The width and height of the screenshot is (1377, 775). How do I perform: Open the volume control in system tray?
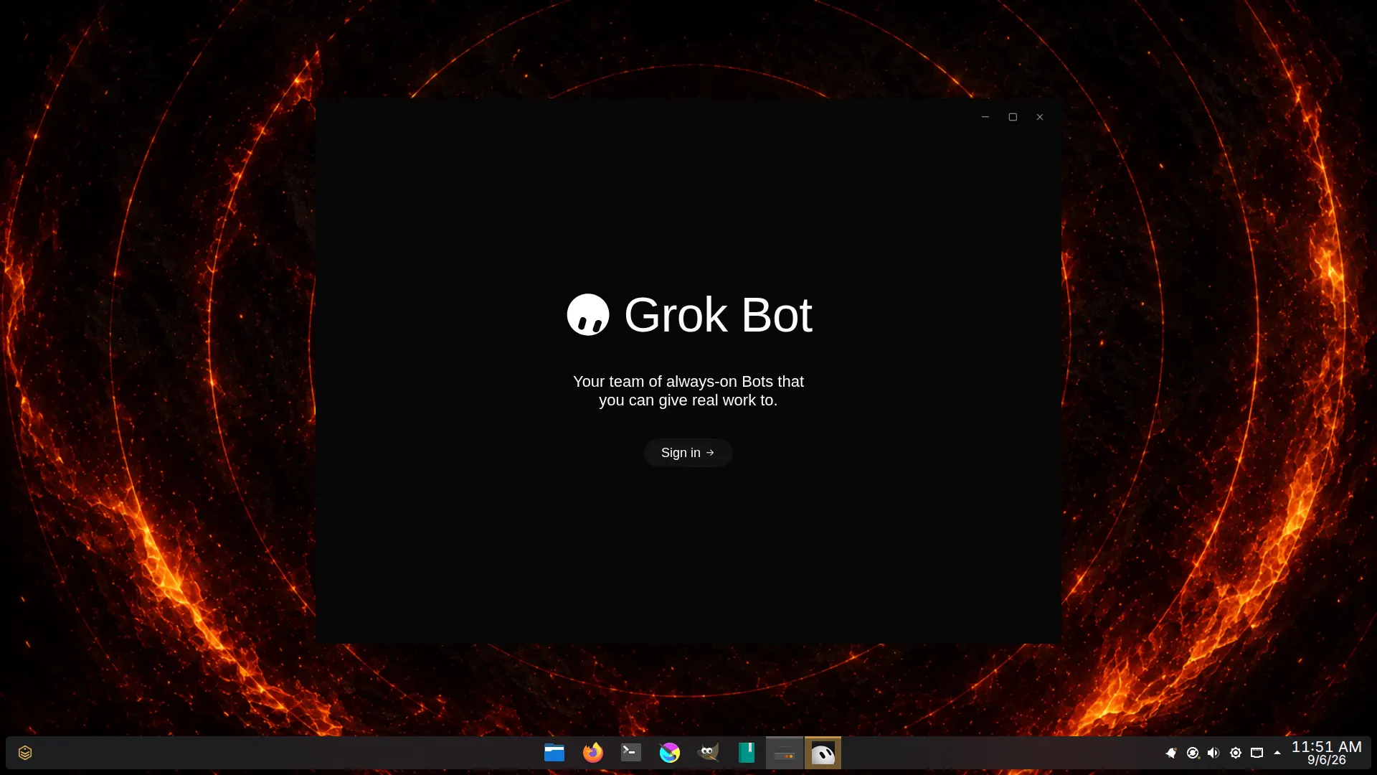(1213, 753)
